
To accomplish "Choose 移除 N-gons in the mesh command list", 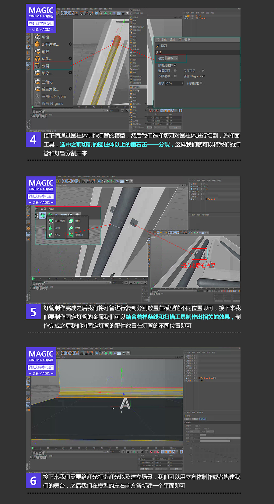I will 52,104.
